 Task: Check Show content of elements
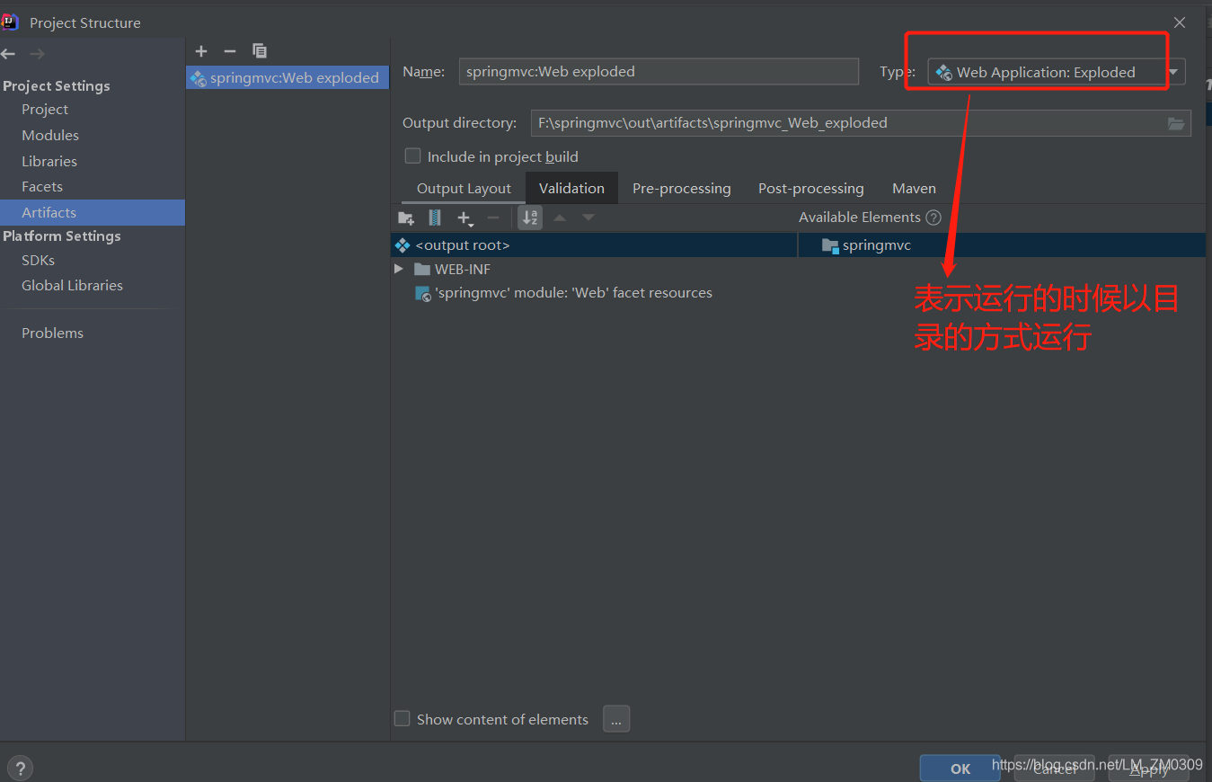click(x=403, y=719)
